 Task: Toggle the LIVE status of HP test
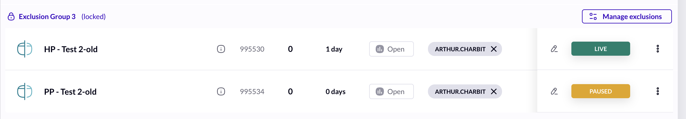click(x=600, y=49)
